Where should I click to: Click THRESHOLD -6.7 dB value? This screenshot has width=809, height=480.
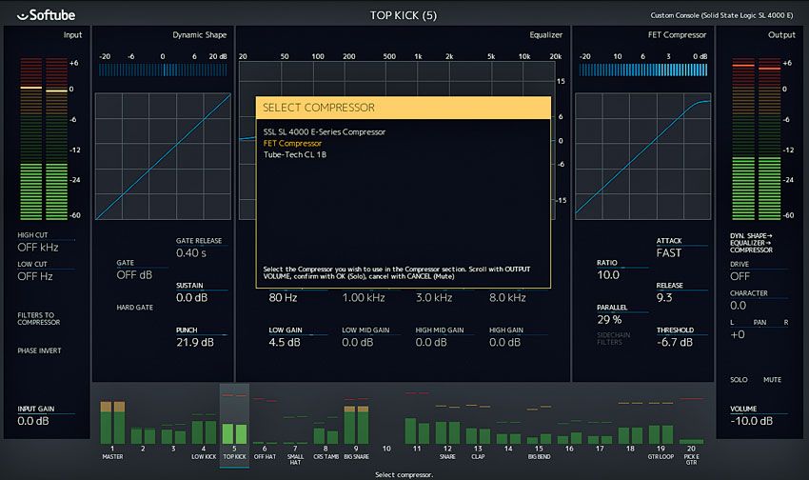point(675,342)
